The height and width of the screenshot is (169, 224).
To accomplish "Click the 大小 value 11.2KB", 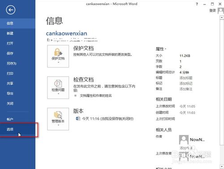I will click(185, 56).
